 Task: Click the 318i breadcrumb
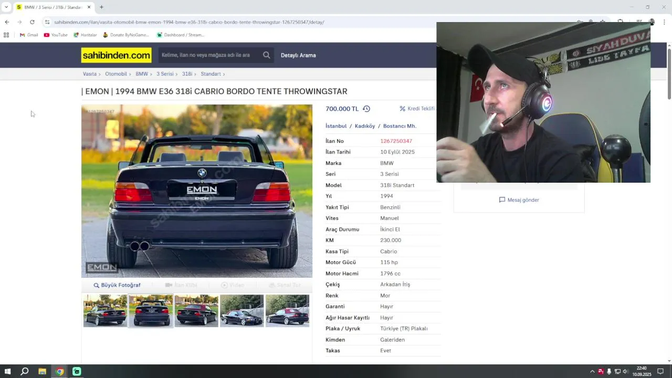click(x=187, y=74)
